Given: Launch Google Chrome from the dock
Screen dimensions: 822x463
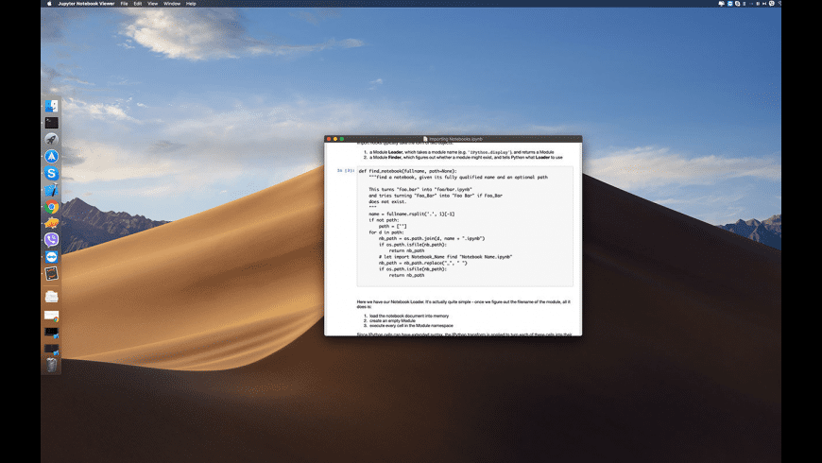Looking at the screenshot, I should click(x=52, y=207).
